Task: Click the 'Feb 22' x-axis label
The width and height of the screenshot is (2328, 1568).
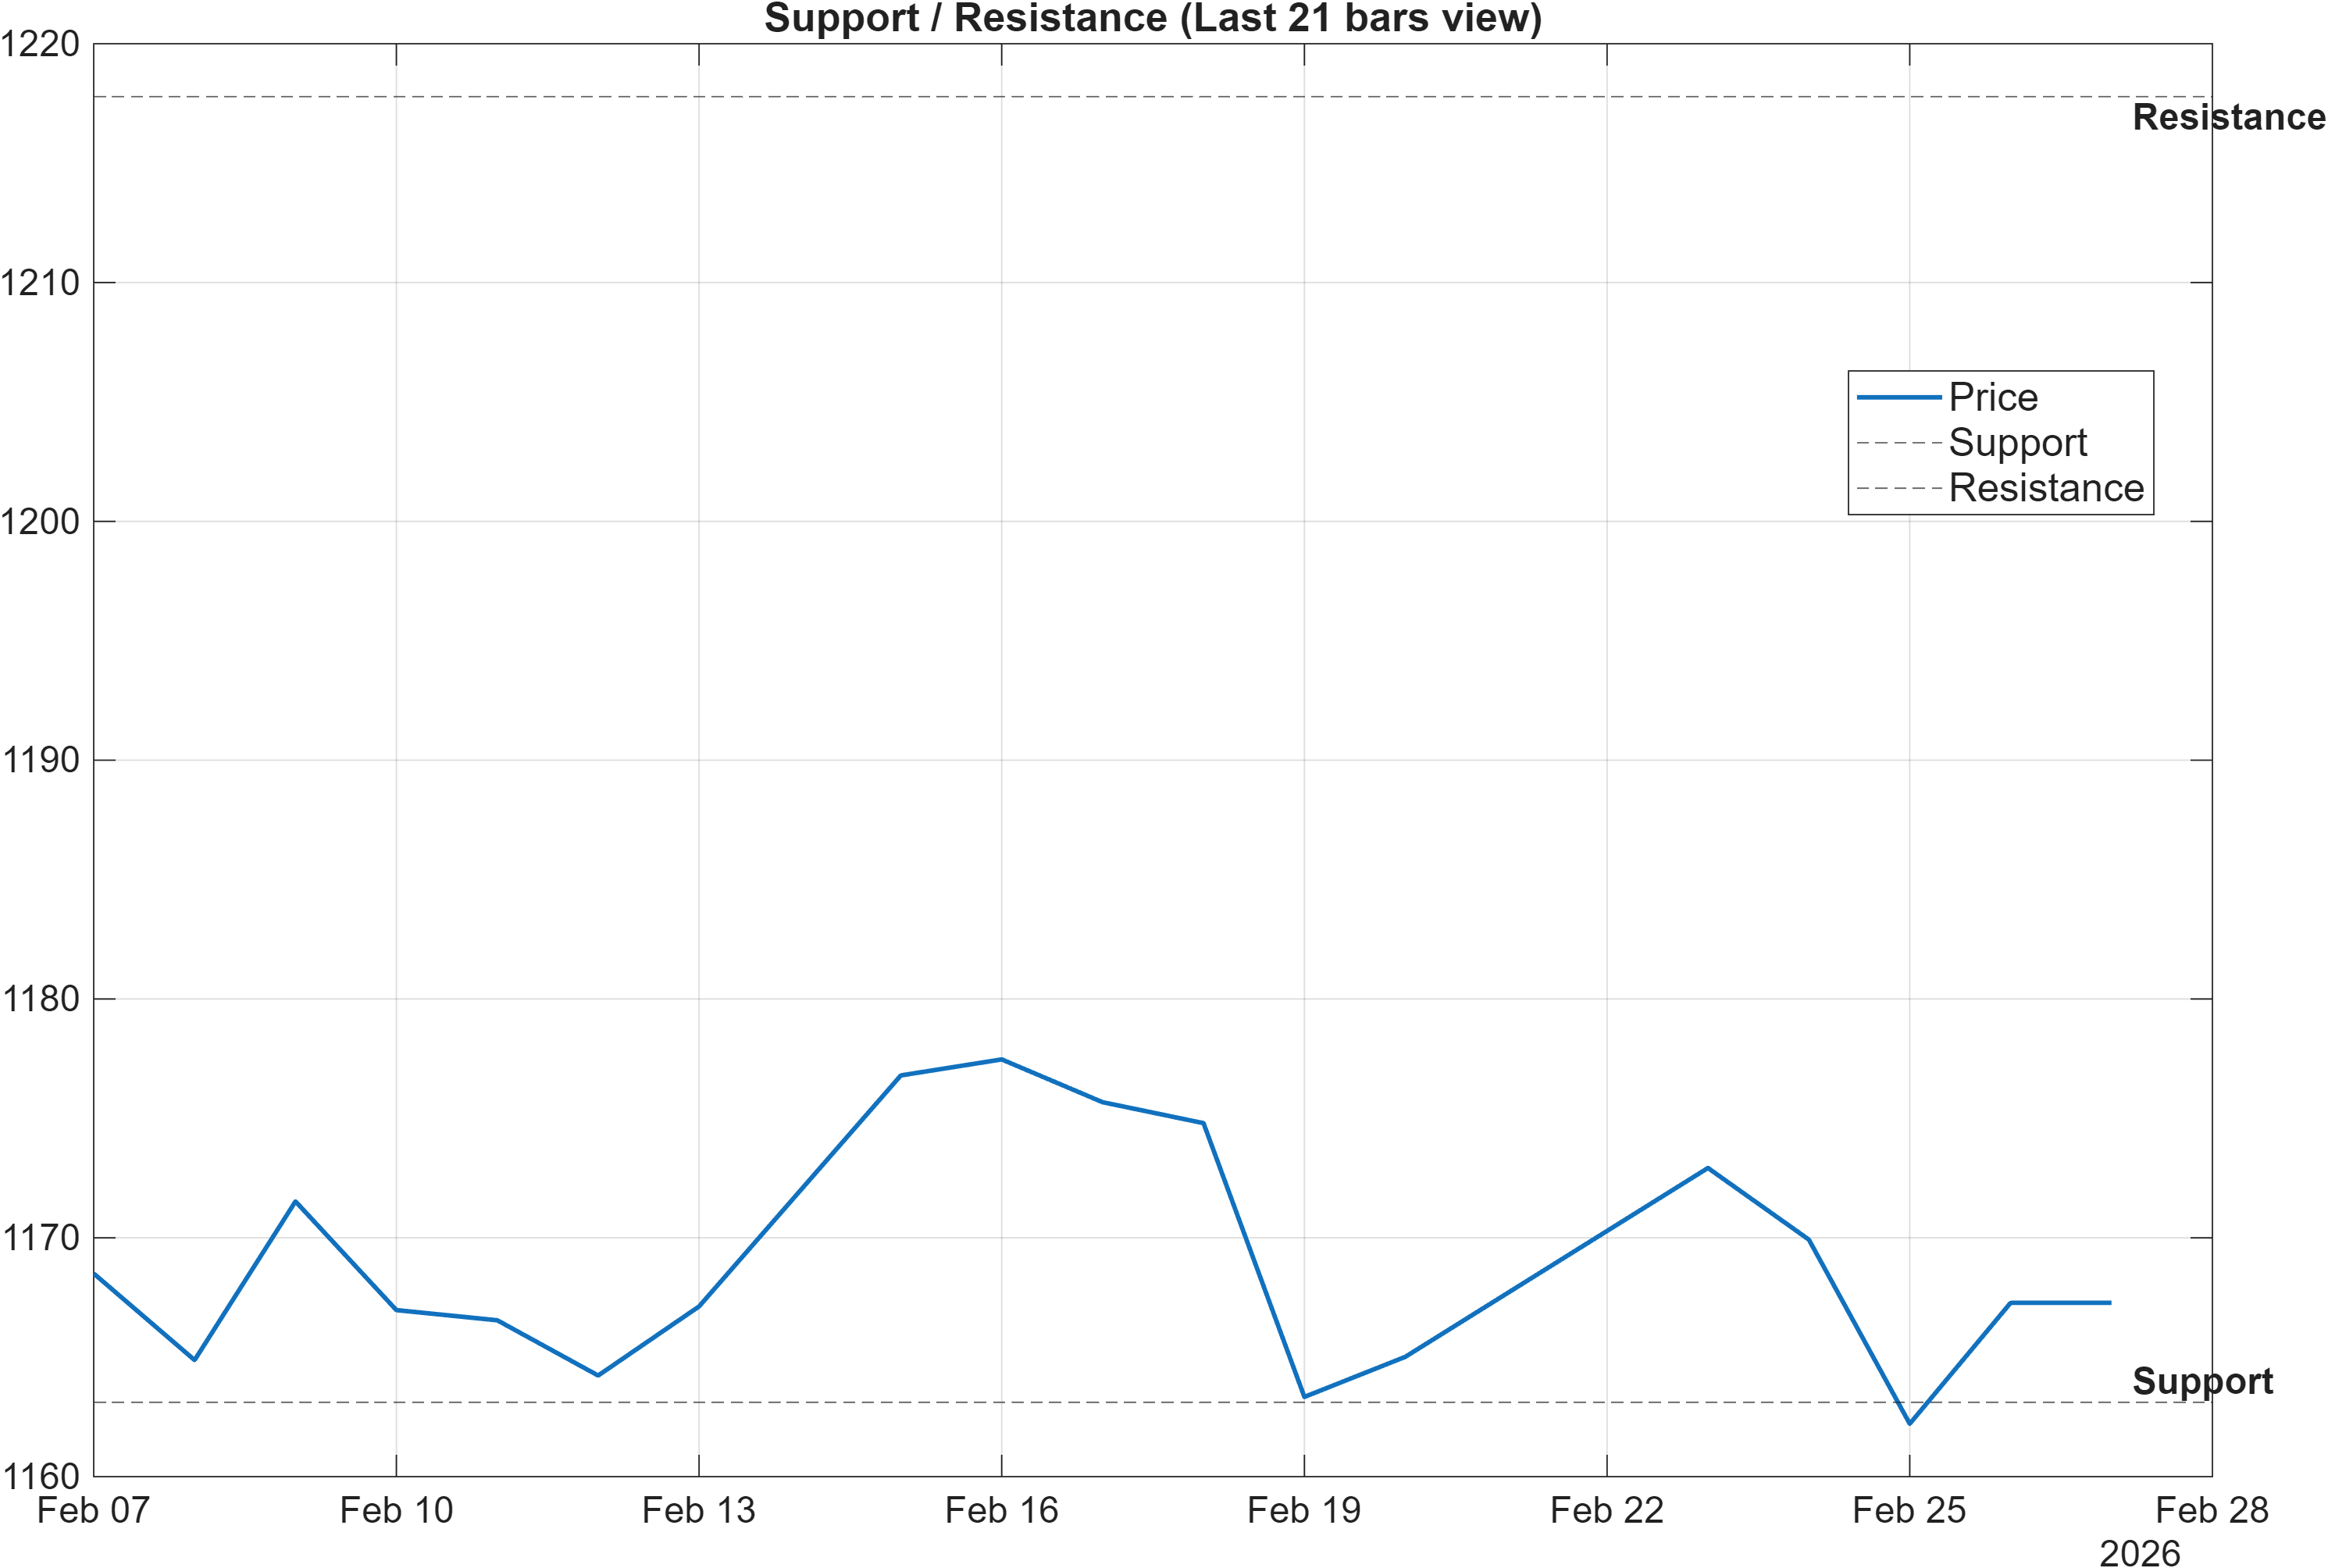Action: [1607, 1510]
